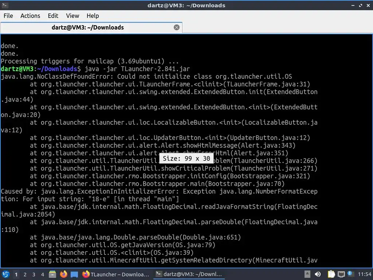Viewport: 373px width, 280px height.
Task: Click the 'Alert.showHtmlMessage(Alert.java:343)' line
Action: tap(163, 145)
